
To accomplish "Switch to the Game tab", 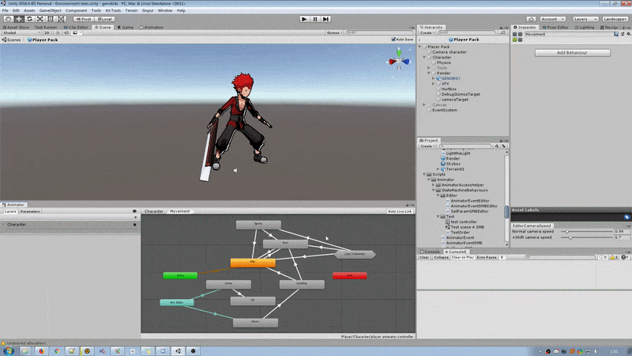I will point(125,27).
